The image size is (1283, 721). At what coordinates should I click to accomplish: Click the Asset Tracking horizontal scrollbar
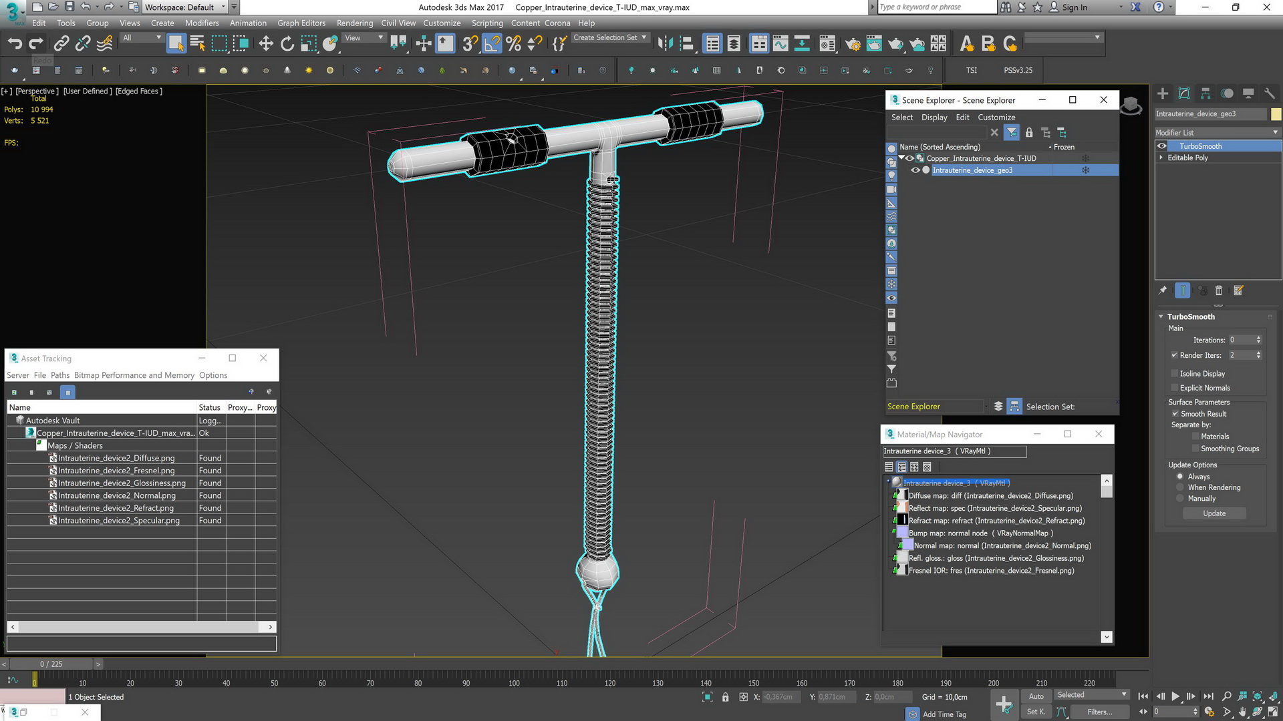pos(142,627)
